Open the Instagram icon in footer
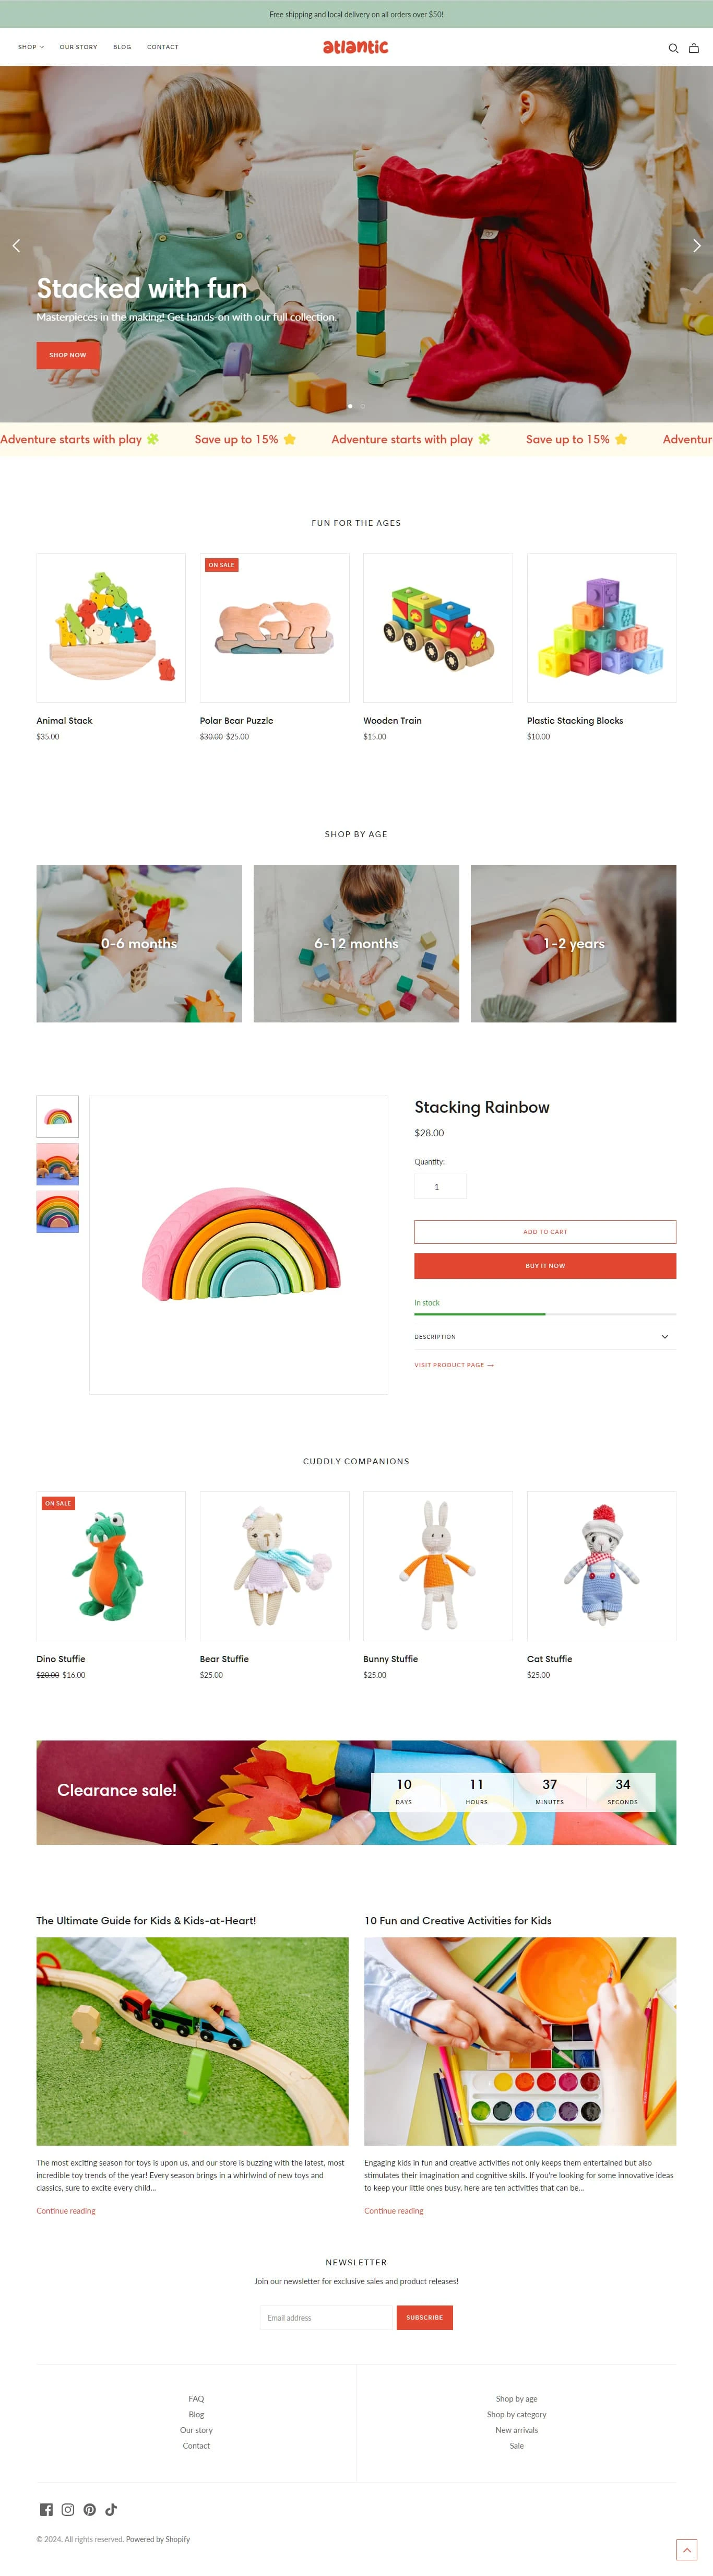Image resolution: width=713 pixels, height=2576 pixels. pos(68,2509)
